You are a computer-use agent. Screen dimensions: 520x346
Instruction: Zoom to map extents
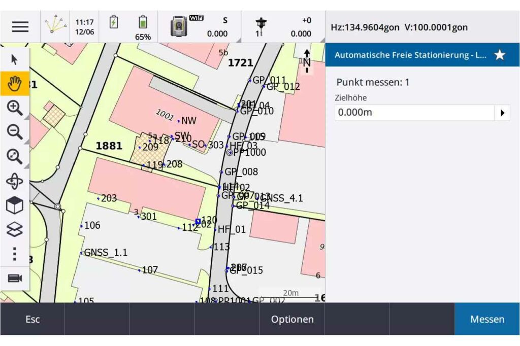pyautogui.click(x=15, y=156)
